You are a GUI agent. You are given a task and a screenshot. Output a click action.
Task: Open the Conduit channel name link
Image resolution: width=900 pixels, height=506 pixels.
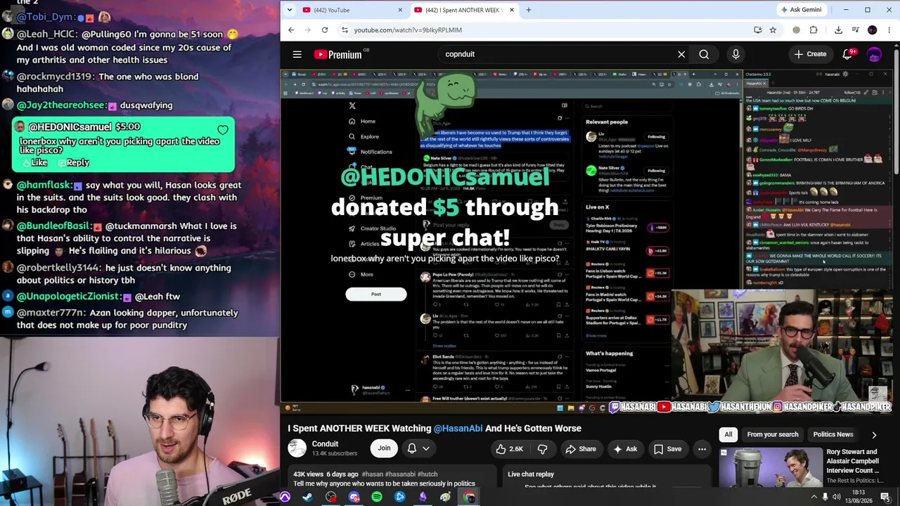(325, 444)
